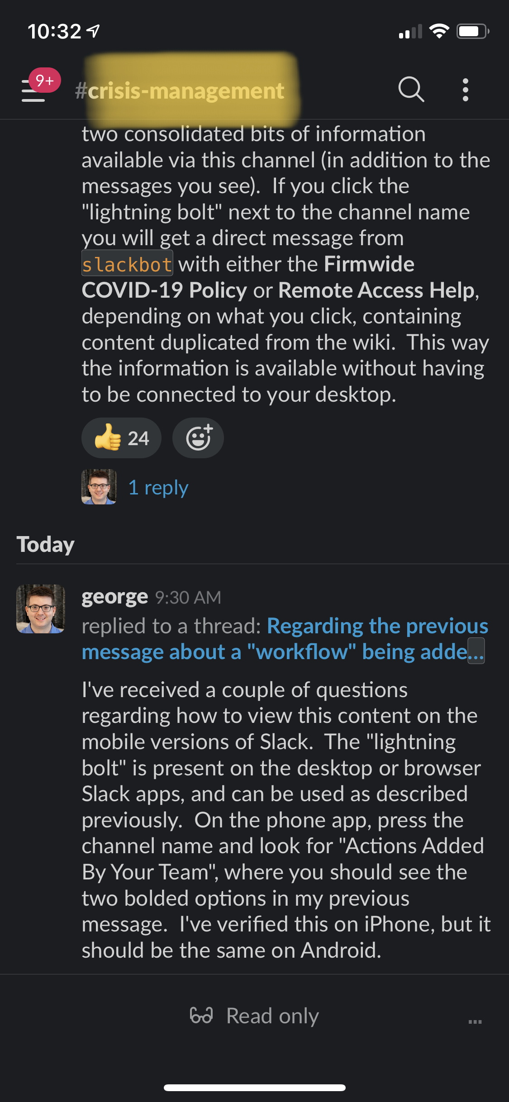Open the three-dot channel options menu
This screenshot has height=1102, width=509.
[x=466, y=90]
